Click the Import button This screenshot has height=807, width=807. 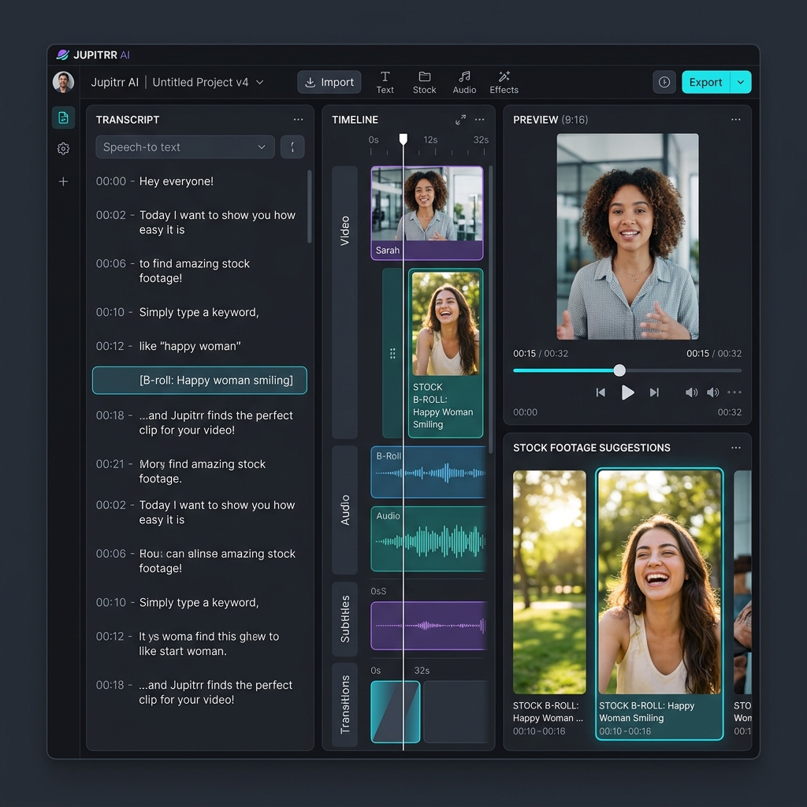329,82
